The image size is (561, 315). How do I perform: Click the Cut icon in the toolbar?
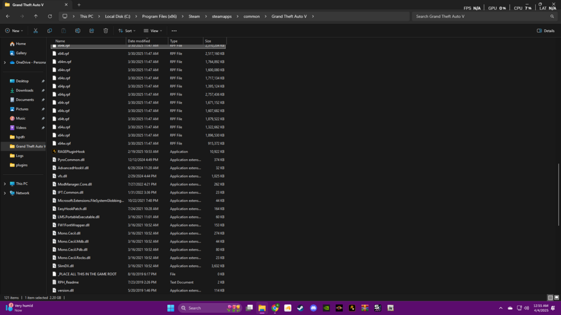[x=35, y=31]
